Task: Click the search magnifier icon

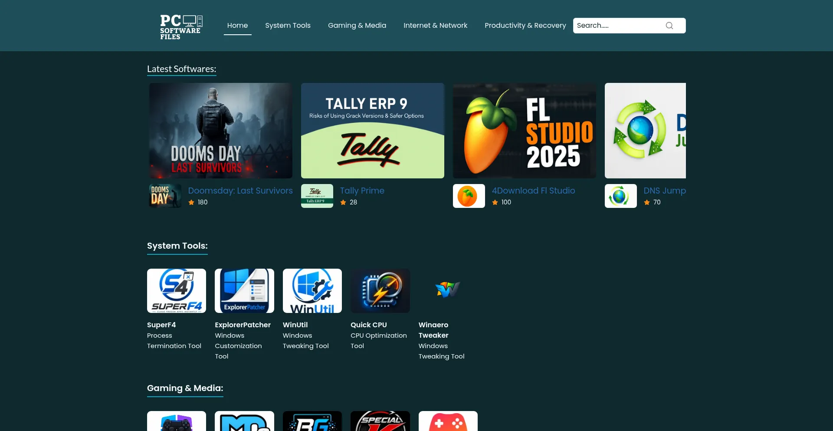Action: click(669, 26)
